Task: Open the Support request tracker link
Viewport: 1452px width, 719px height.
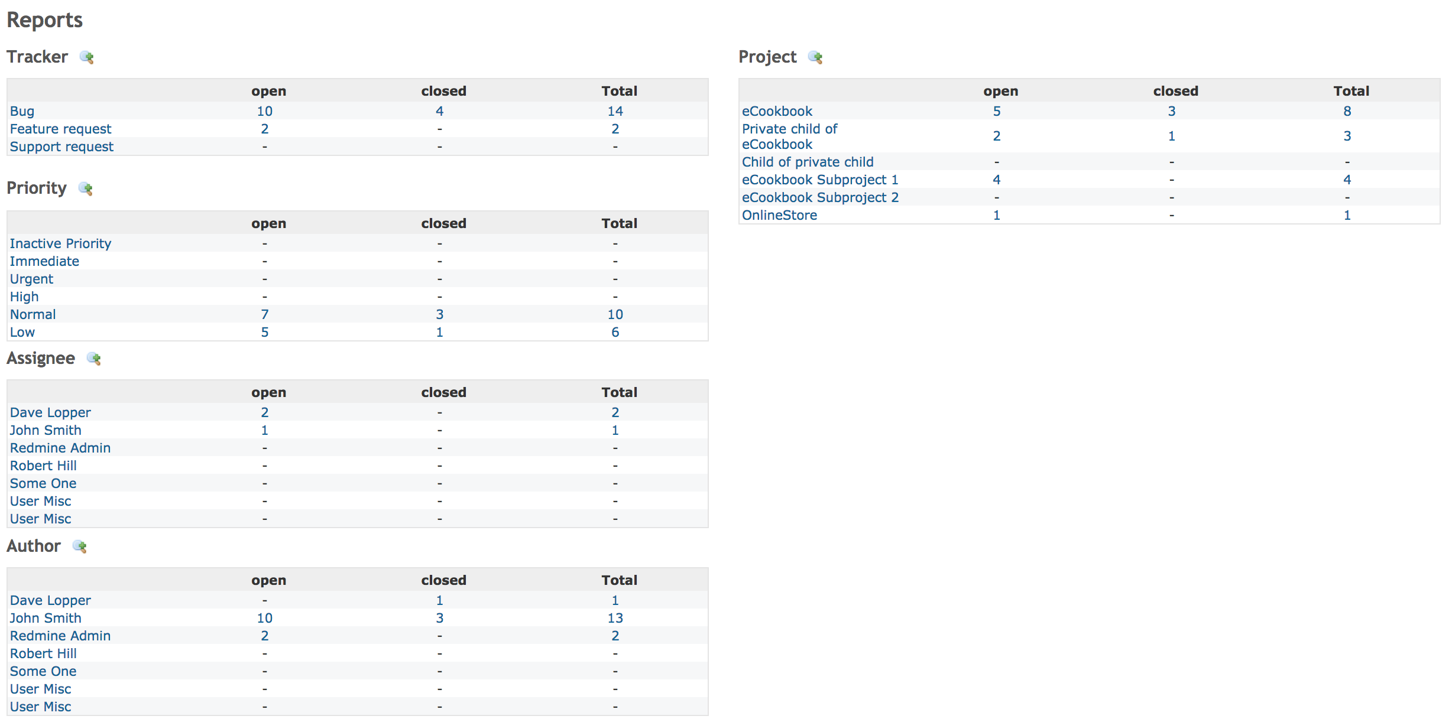Action: [x=61, y=147]
